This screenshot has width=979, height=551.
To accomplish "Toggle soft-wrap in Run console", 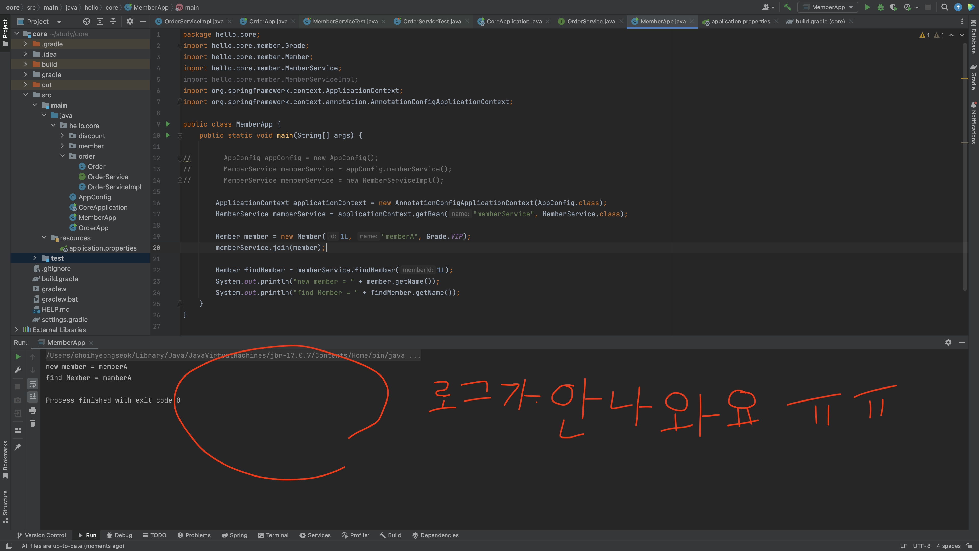I will tap(33, 384).
